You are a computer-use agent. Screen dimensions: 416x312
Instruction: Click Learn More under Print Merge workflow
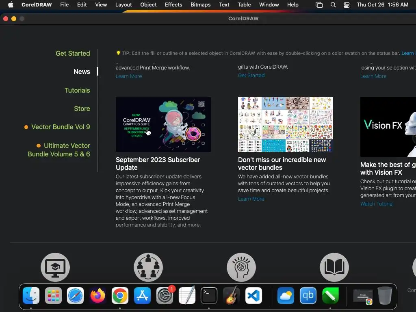[x=129, y=76]
